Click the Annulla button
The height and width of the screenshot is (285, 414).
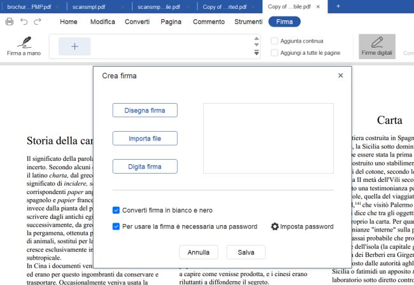199,253
